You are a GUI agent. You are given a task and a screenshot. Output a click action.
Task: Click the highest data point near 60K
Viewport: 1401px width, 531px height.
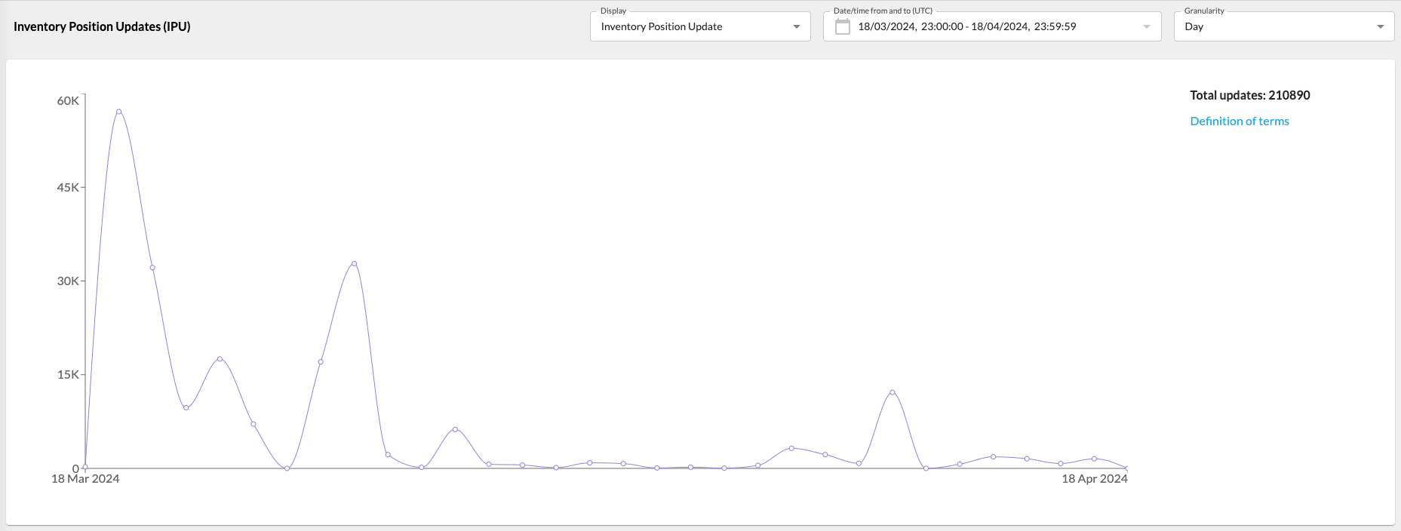coord(118,112)
